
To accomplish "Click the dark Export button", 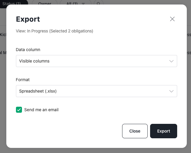I will click(164, 131).
